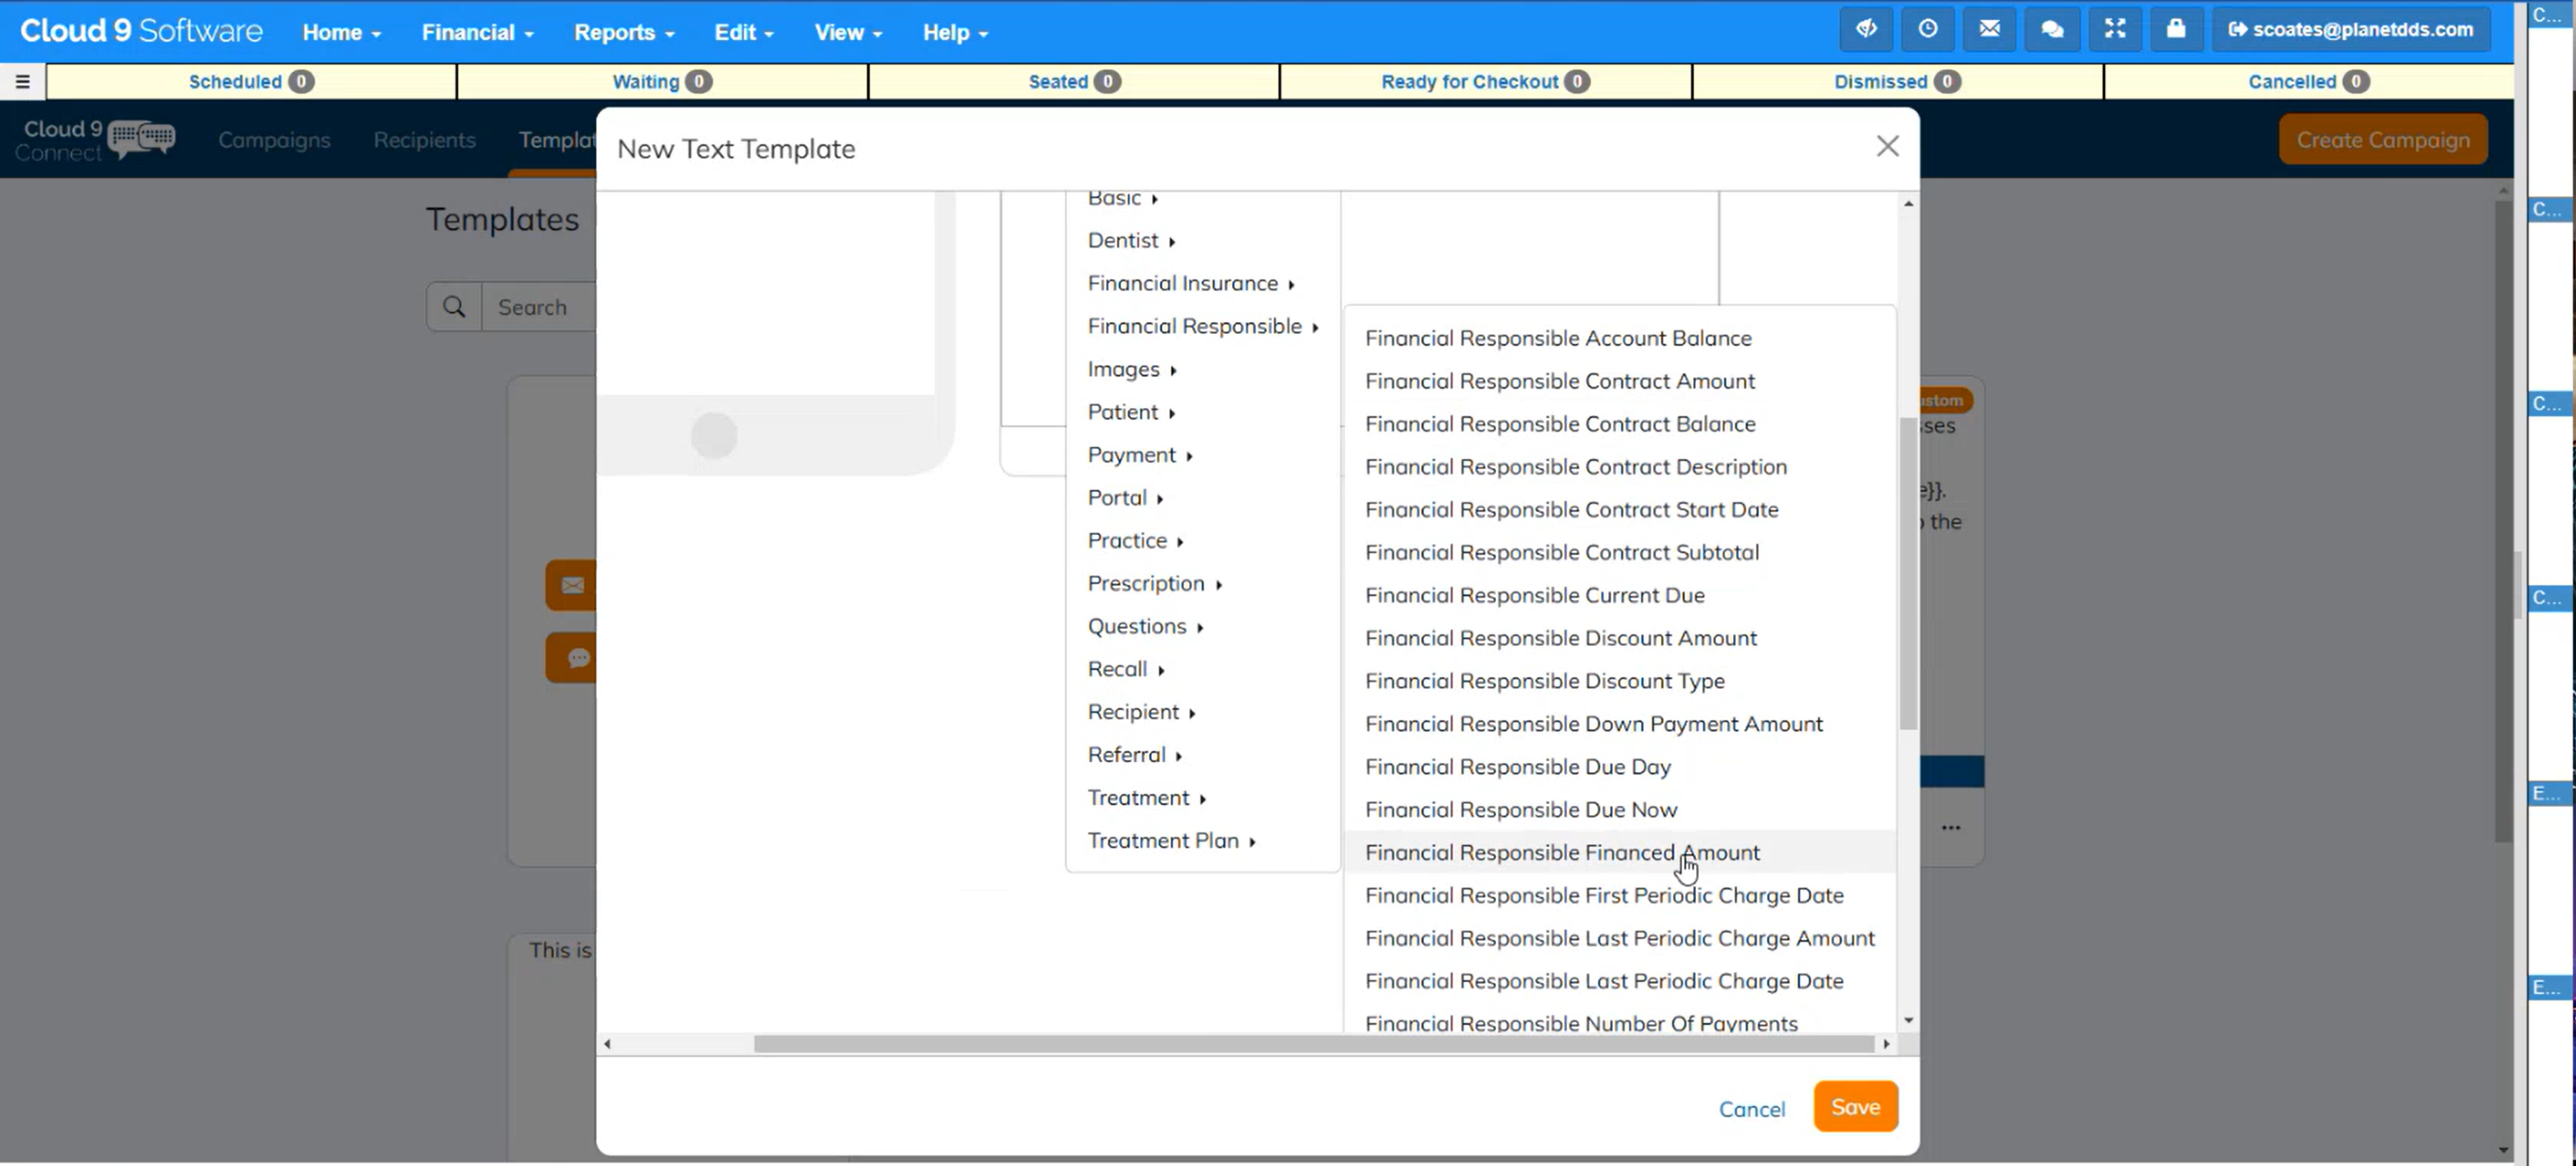Open the chat bubbles icon in top toolbar
The height and width of the screenshot is (1166, 2576).
point(2052,30)
